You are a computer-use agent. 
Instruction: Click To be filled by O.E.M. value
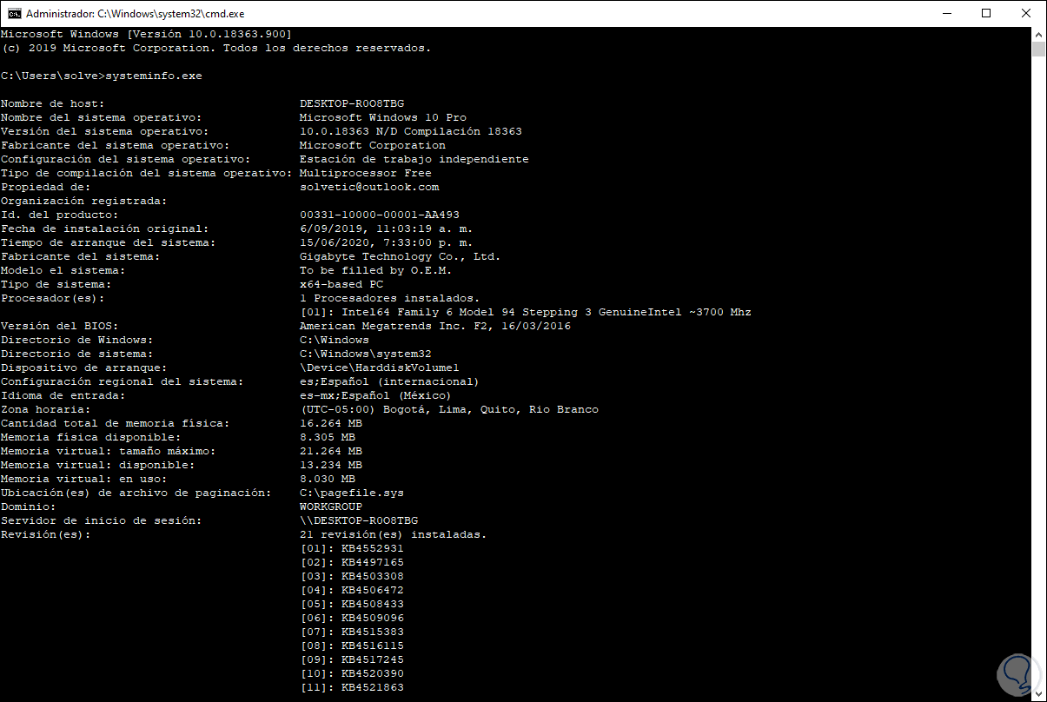[376, 270]
